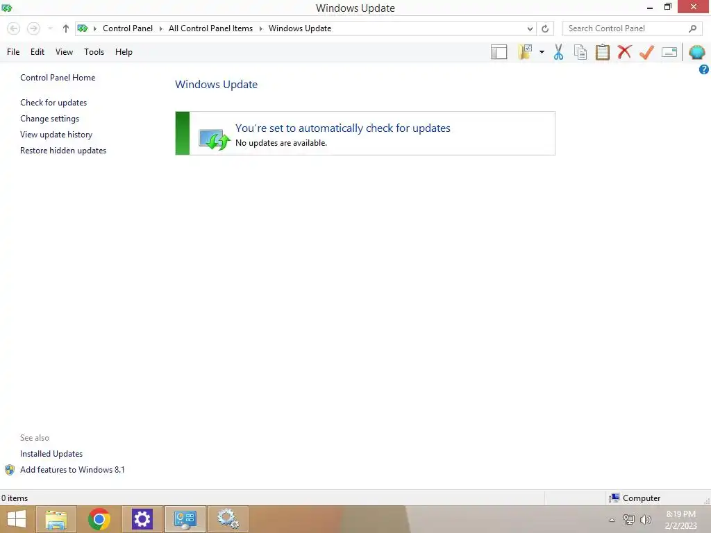
Task: Click the Properties card icon
Action: pyautogui.click(x=669, y=52)
